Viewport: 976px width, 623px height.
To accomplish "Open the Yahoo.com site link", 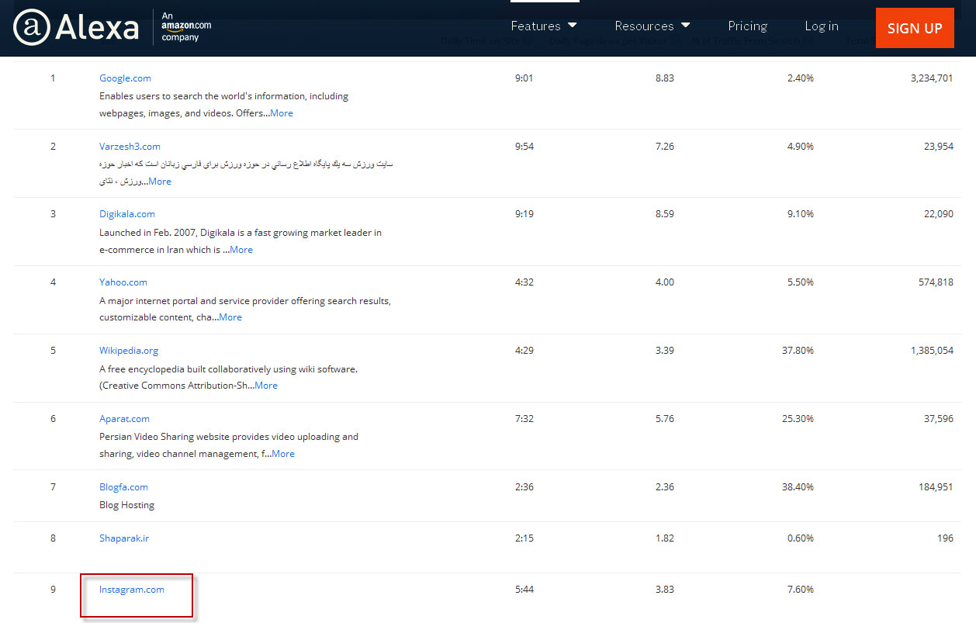I will [x=123, y=282].
